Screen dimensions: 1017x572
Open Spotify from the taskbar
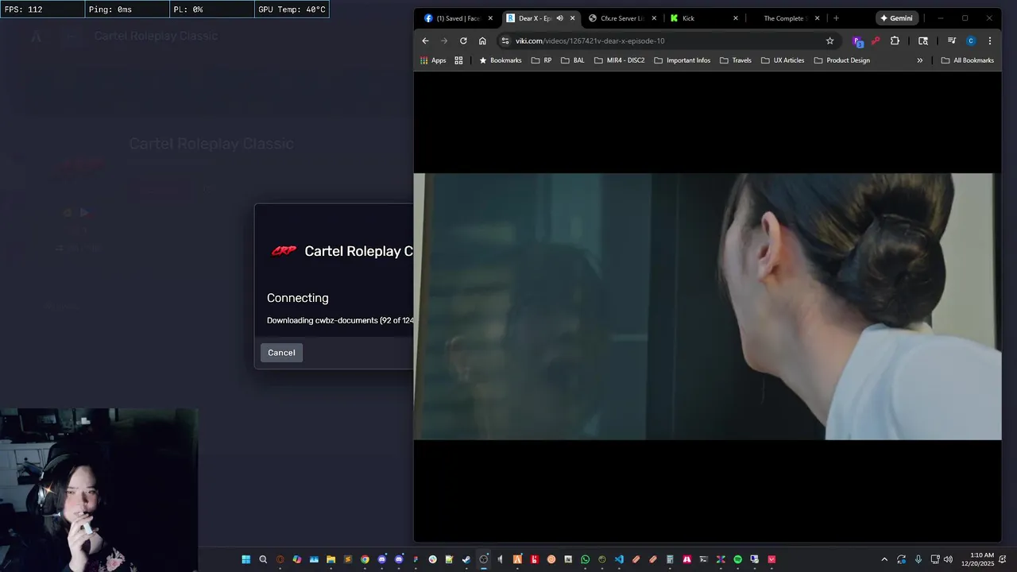pyautogui.click(x=737, y=559)
